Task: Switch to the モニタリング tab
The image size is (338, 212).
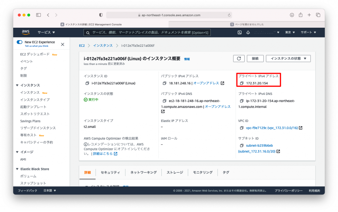Action: click(x=203, y=172)
